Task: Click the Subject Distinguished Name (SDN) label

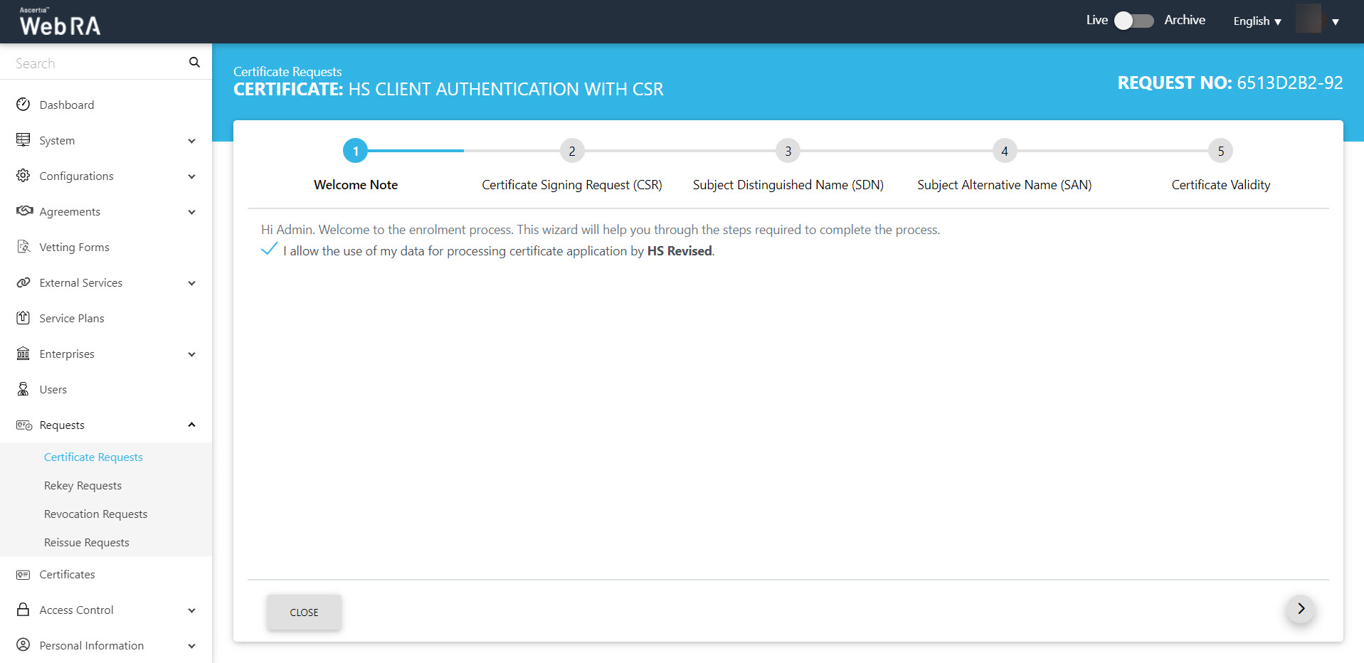Action: point(788,185)
